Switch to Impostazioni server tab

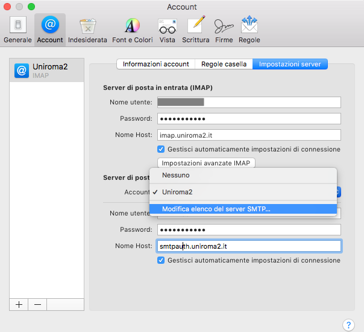pyautogui.click(x=290, y=64)
